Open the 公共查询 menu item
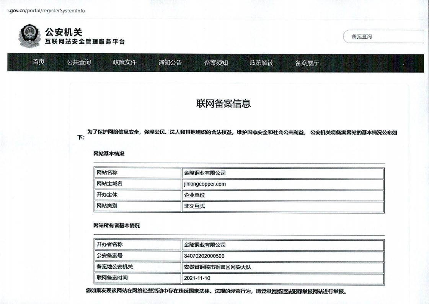The width and height of the screenshot is (429, 304). coord(79,63)
